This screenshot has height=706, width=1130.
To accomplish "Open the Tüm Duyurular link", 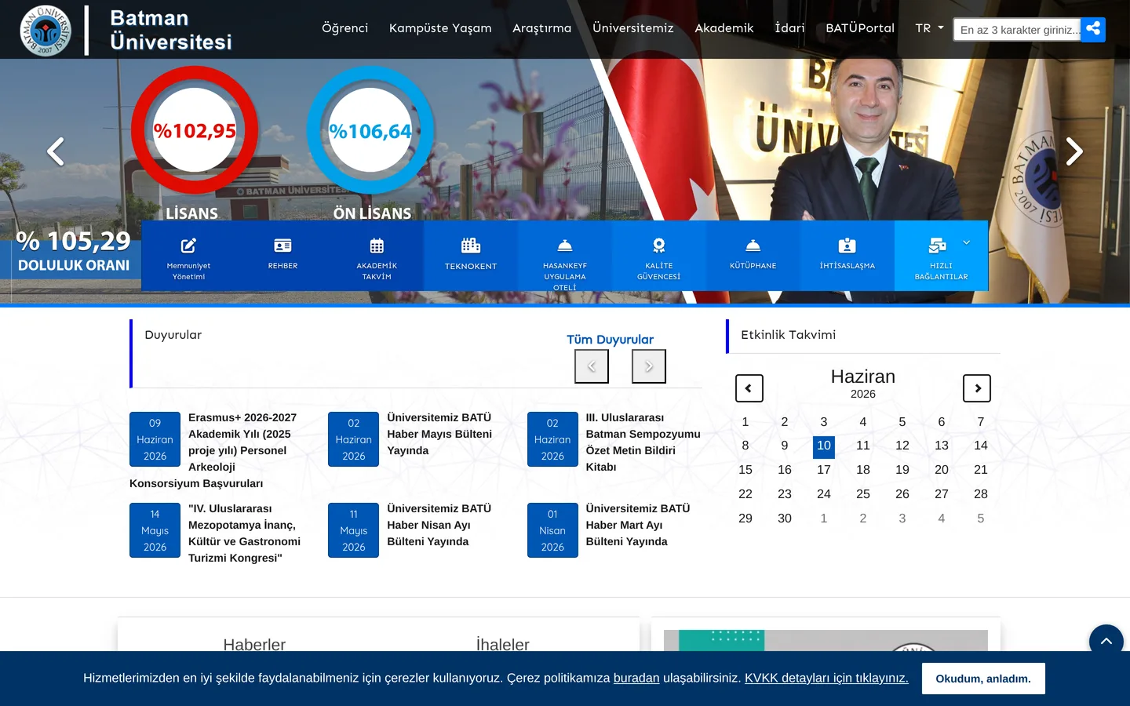I will click(610, 340).
